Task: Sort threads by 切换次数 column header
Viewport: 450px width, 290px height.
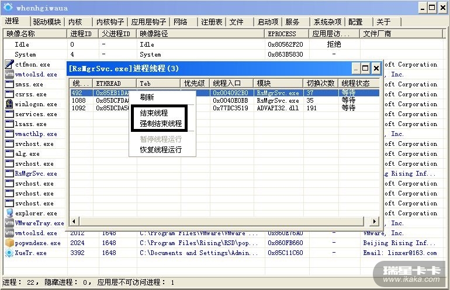Action: pyautogui.click(x=321, y=83)
